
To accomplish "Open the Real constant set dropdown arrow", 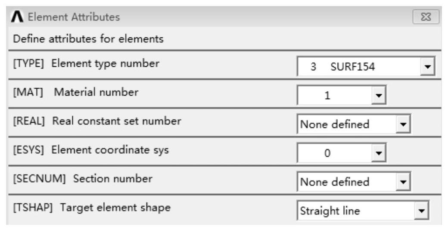I will [402, 125].
